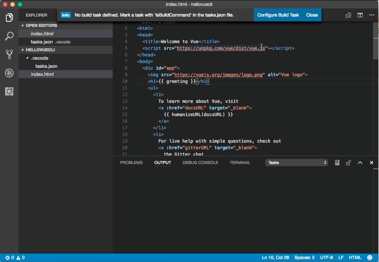
Task: Change indentation via Spaces: 2
Action: coord(304,258)
